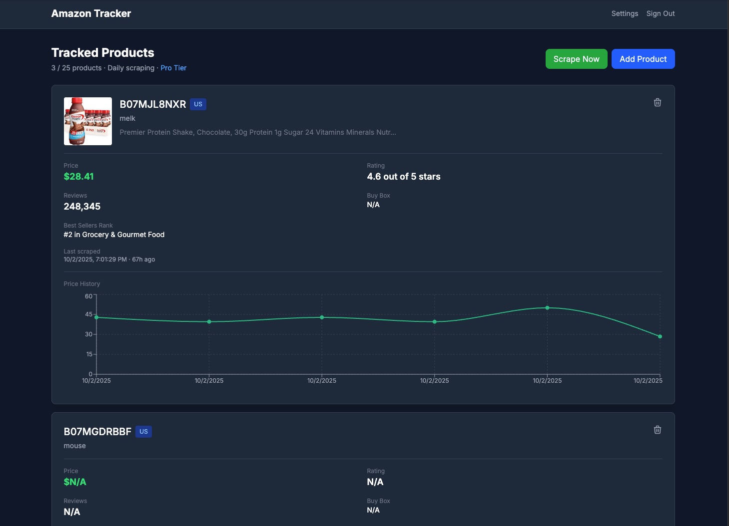Screen dimensions: 729x526
Task: Click the last data point on the price history line
Action: pyautogui.click(x=660, y=336)
